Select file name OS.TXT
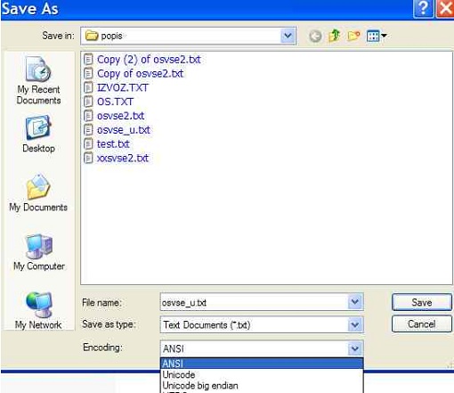 115,102
